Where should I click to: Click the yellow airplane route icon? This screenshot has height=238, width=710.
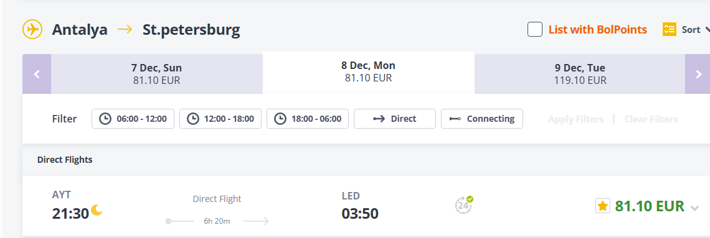32,30
